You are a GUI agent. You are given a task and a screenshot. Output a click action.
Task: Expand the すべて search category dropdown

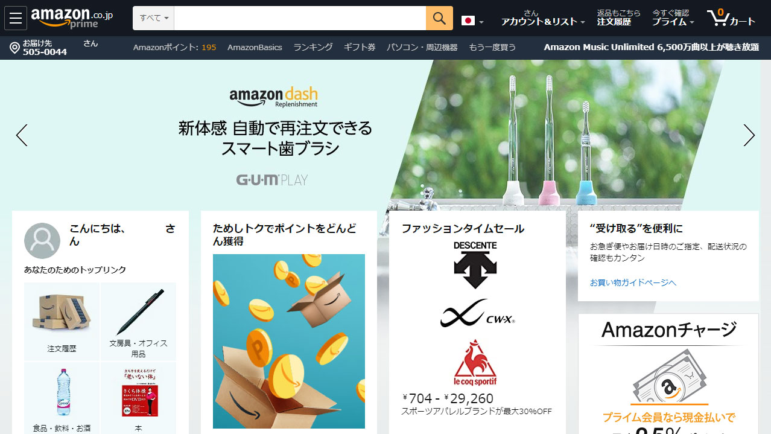pyautogui.click(x=154, y=18)
